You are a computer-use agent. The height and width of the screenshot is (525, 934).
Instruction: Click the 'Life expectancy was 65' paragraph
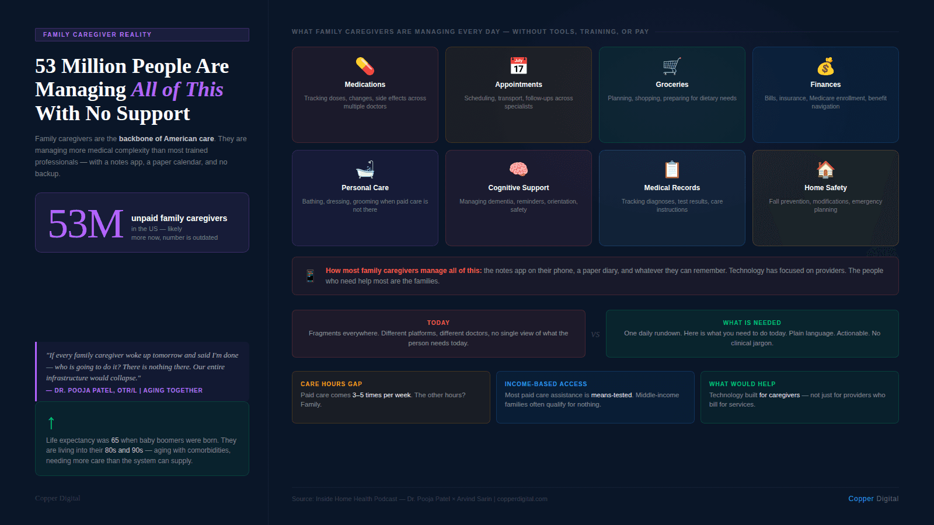(x=141, y=450)
